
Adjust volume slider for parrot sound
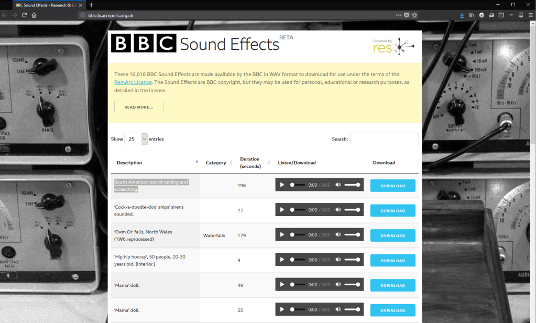pyautogui.click(x=352, y=185)
